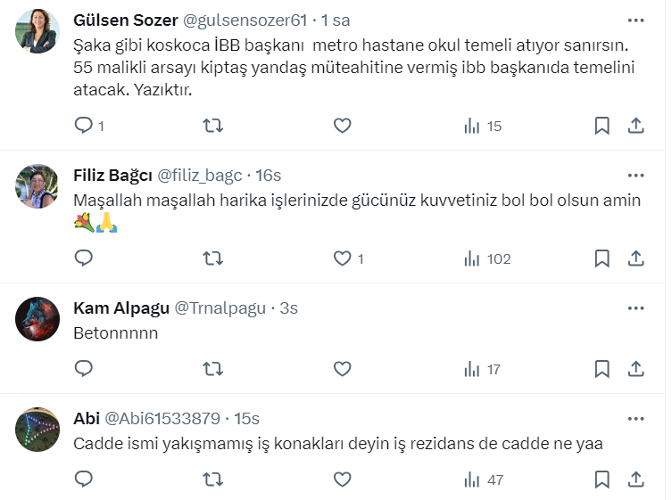Image resolution: width=672 pixels, height=500 pixels.
Task: Open more options on Gülsen Sozer's tweet
Action: coord(635,20)
